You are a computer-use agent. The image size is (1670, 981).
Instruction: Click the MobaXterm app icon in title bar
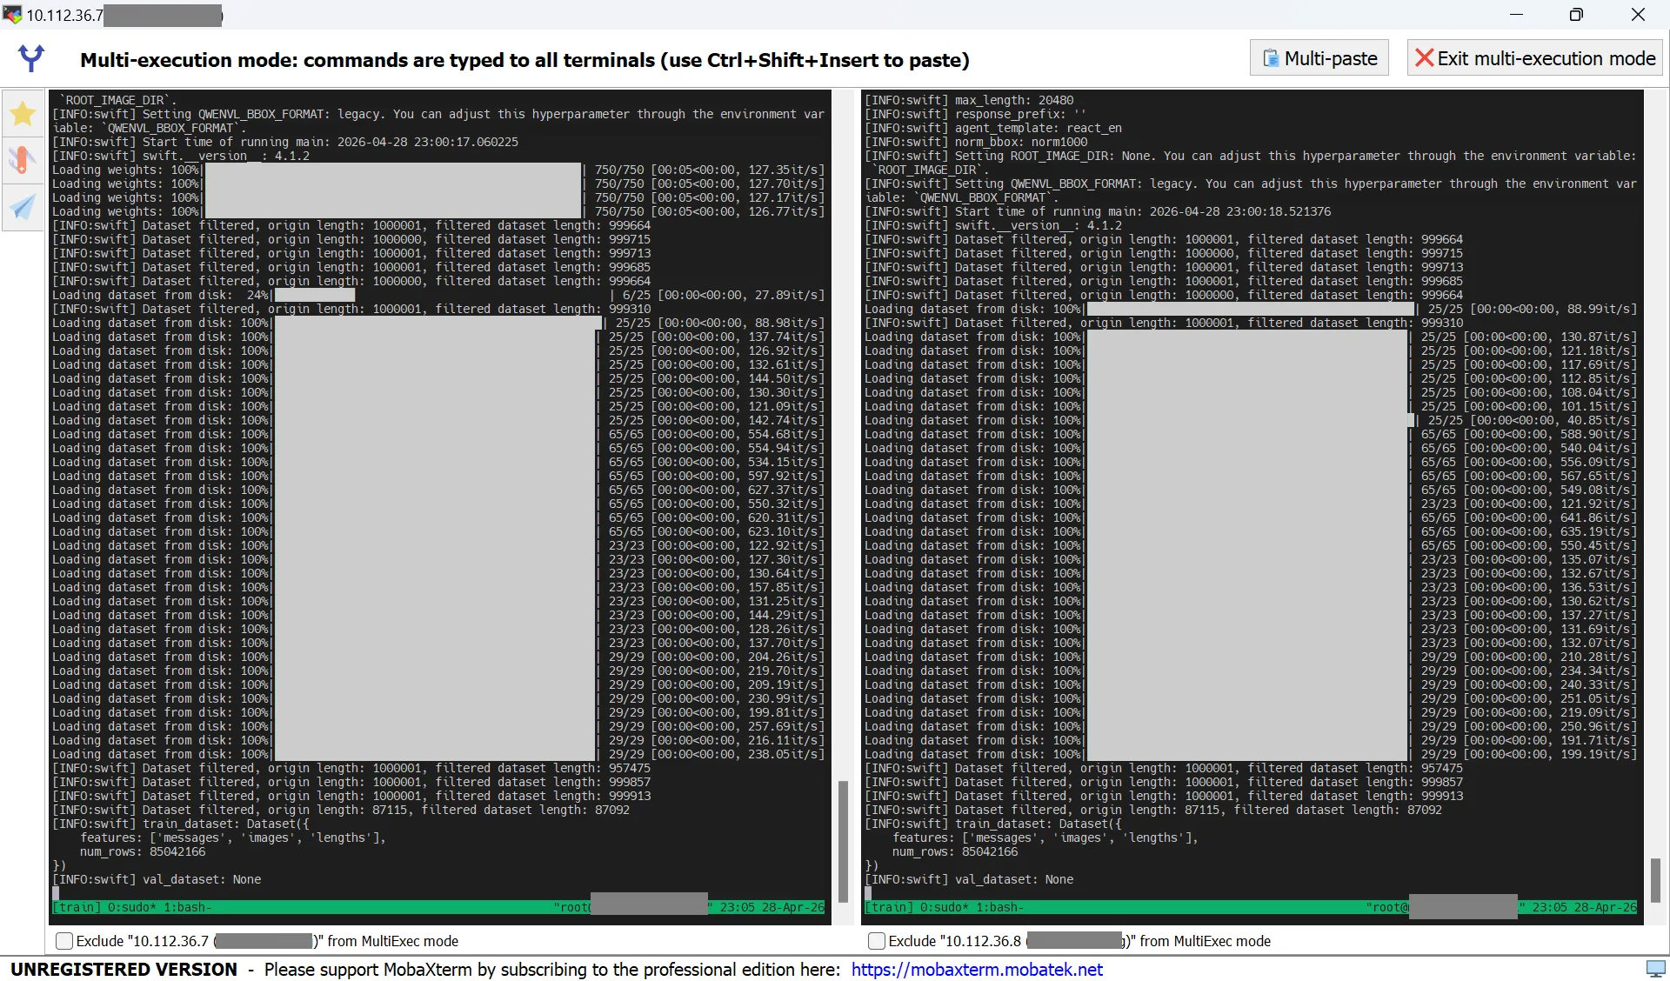[12, 14]
